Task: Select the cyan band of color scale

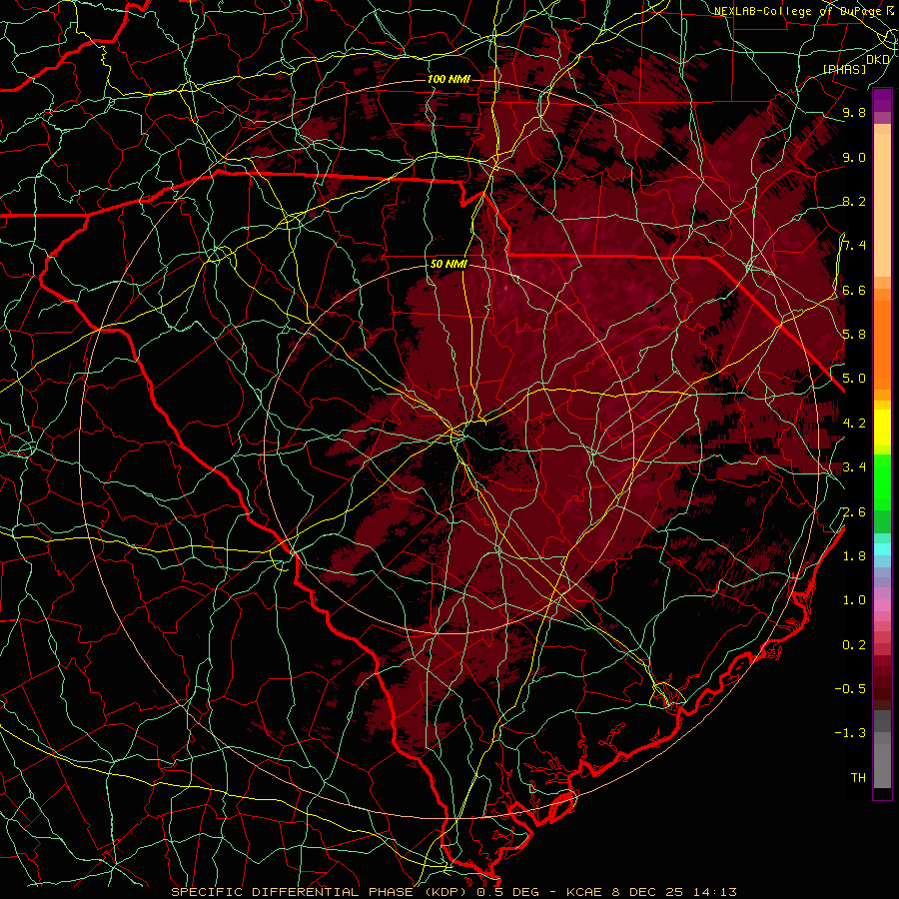Action: pos(882,548)
